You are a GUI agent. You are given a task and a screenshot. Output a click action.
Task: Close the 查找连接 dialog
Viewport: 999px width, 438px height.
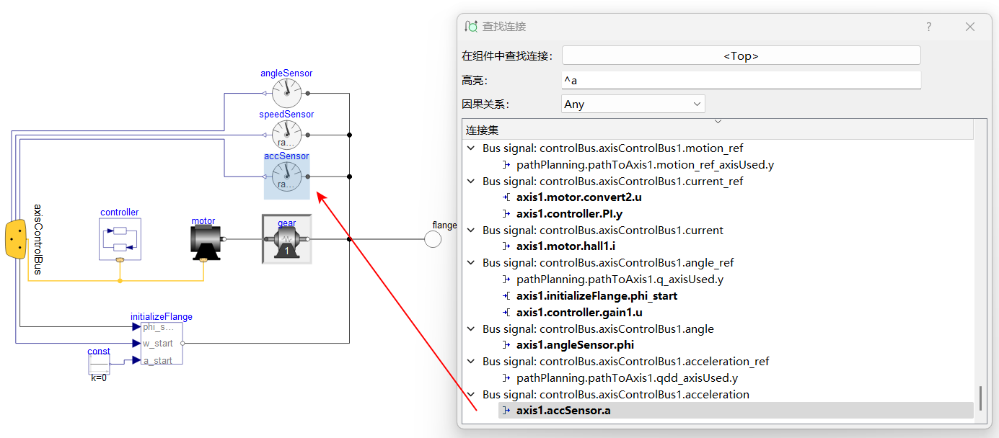pyautogui.click(x=970, y=27)
